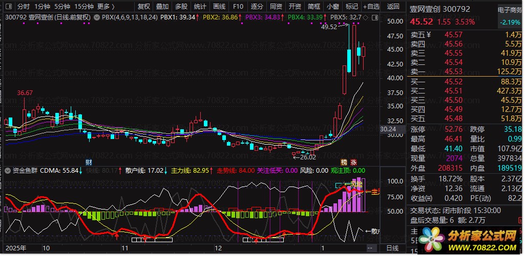The height and width of the screenshot is (256, 525).
Task: Add stock to 自选 watchlist
Action: pos(372,6)
